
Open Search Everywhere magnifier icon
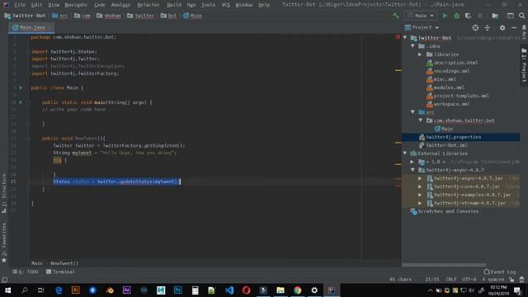pos(522,16)
